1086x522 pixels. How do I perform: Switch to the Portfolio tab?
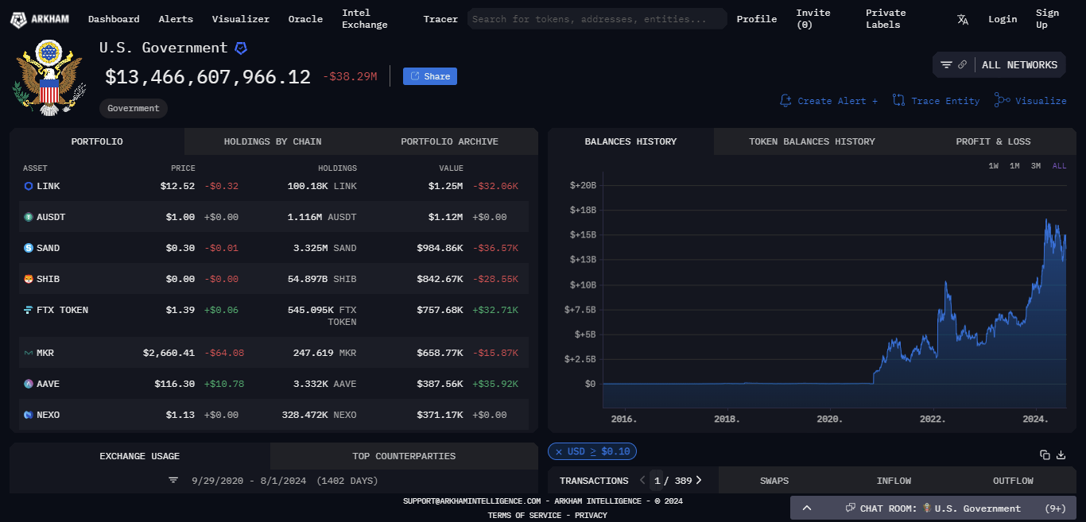click(97, 141)
